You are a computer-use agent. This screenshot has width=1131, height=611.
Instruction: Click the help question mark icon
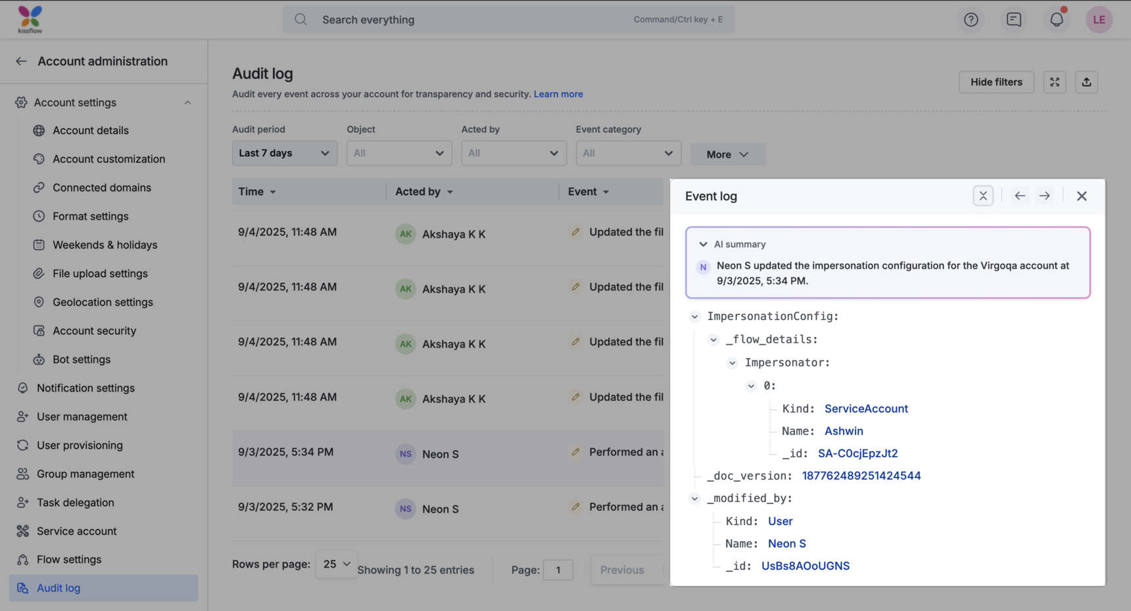tap(971, 20)
